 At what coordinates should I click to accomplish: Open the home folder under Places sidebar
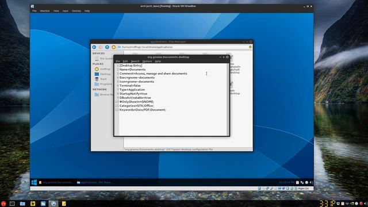102,69
